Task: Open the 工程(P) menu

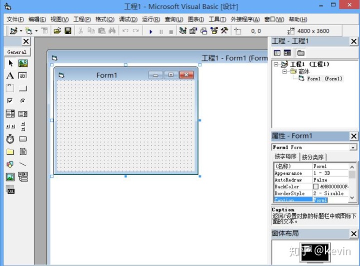Action: point(82,19)
